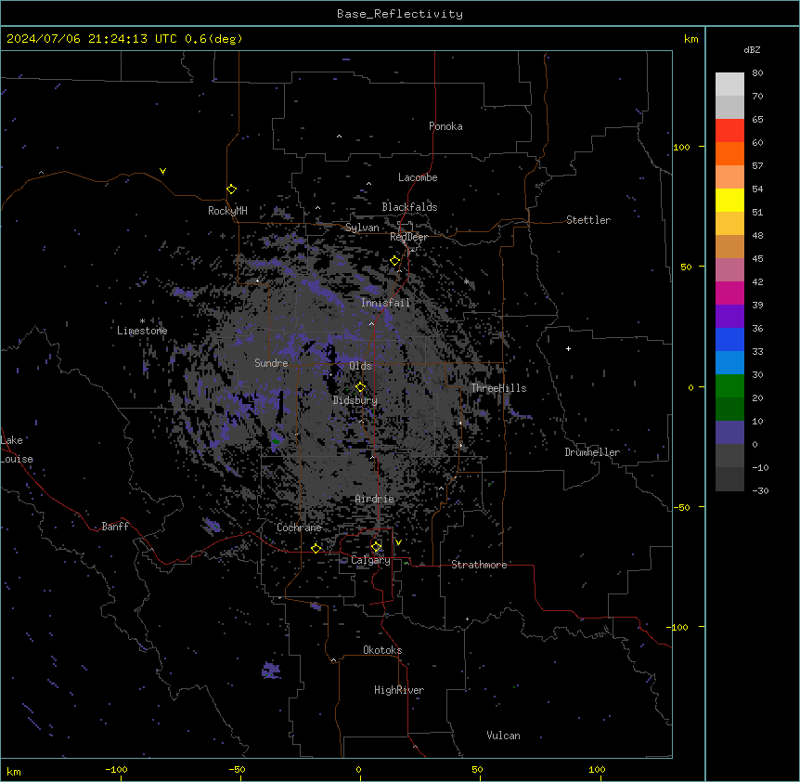Click the white plus marker north of Drumheller
This screenshot has height=782, width=800.
point(568,348)
